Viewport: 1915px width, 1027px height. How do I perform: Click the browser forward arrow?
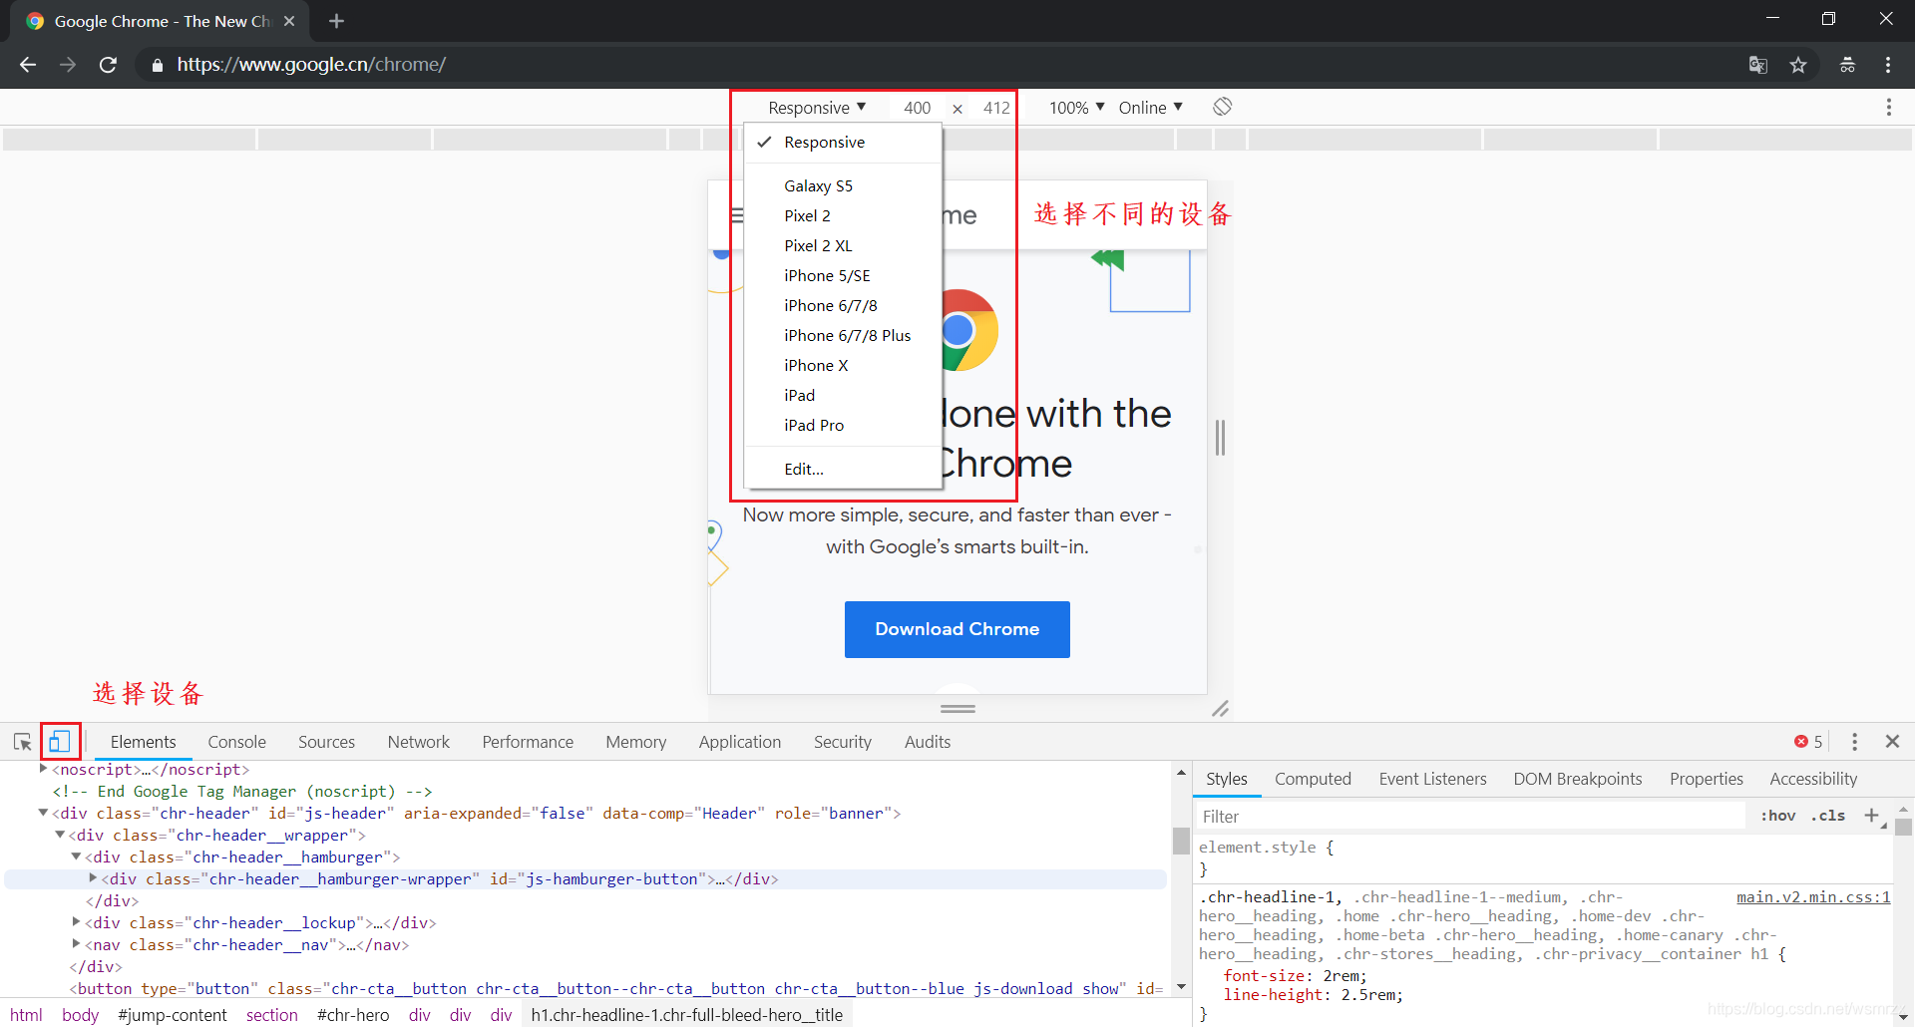(68, 65)
